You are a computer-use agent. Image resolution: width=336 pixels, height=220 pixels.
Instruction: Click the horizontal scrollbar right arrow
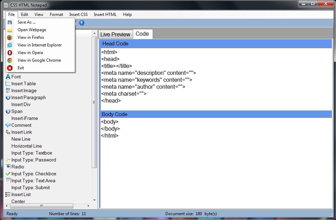tap(89, 206)
